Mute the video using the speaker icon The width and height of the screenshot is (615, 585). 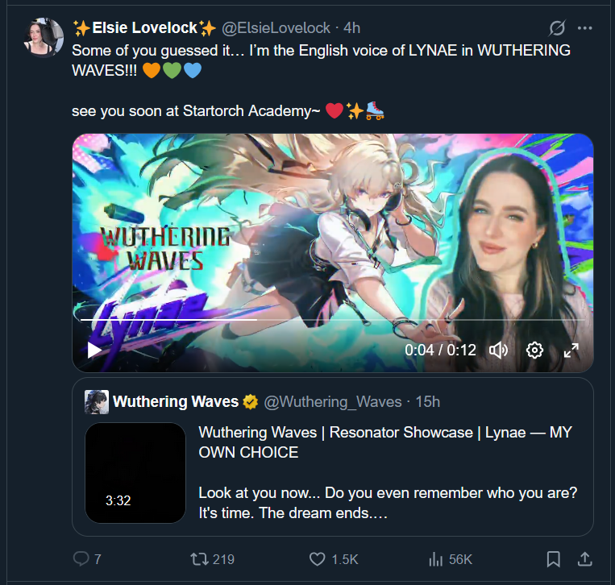(x=498, y=350)
